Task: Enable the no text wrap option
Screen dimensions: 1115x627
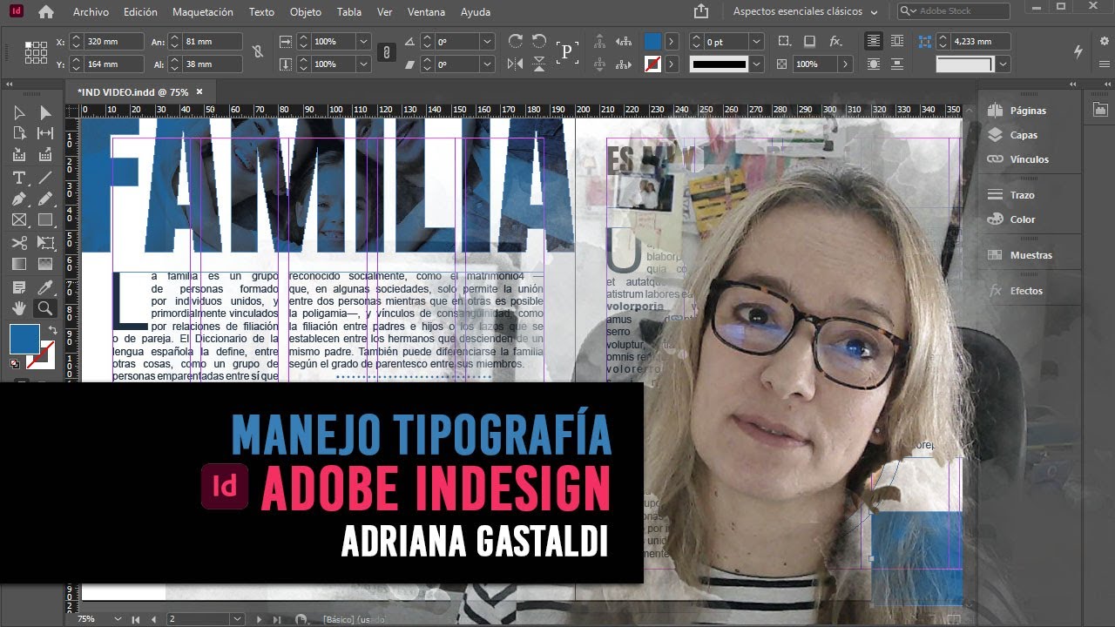Action: (873, 41)
